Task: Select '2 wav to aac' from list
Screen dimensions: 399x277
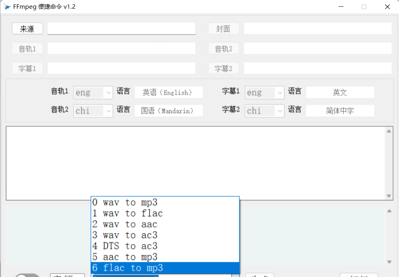Action: pos(165,225)
